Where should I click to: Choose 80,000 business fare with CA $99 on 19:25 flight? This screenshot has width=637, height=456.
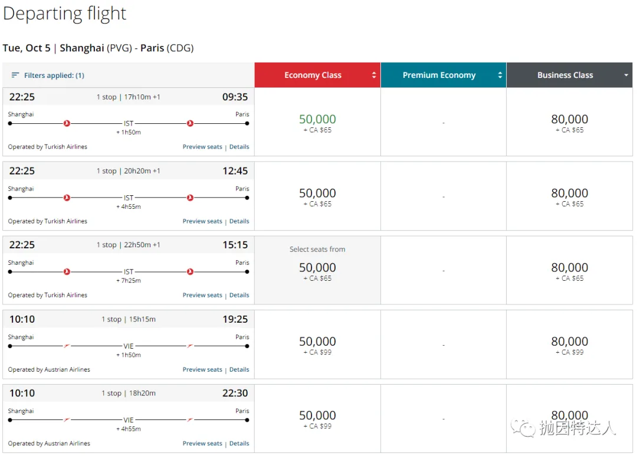(569, 342)
